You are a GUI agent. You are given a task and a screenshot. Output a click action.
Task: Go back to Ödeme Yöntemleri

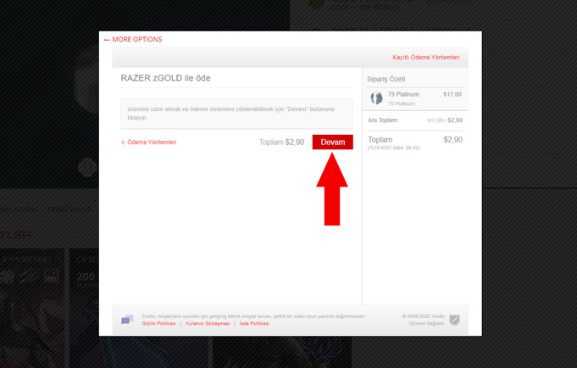coord(149,142)
